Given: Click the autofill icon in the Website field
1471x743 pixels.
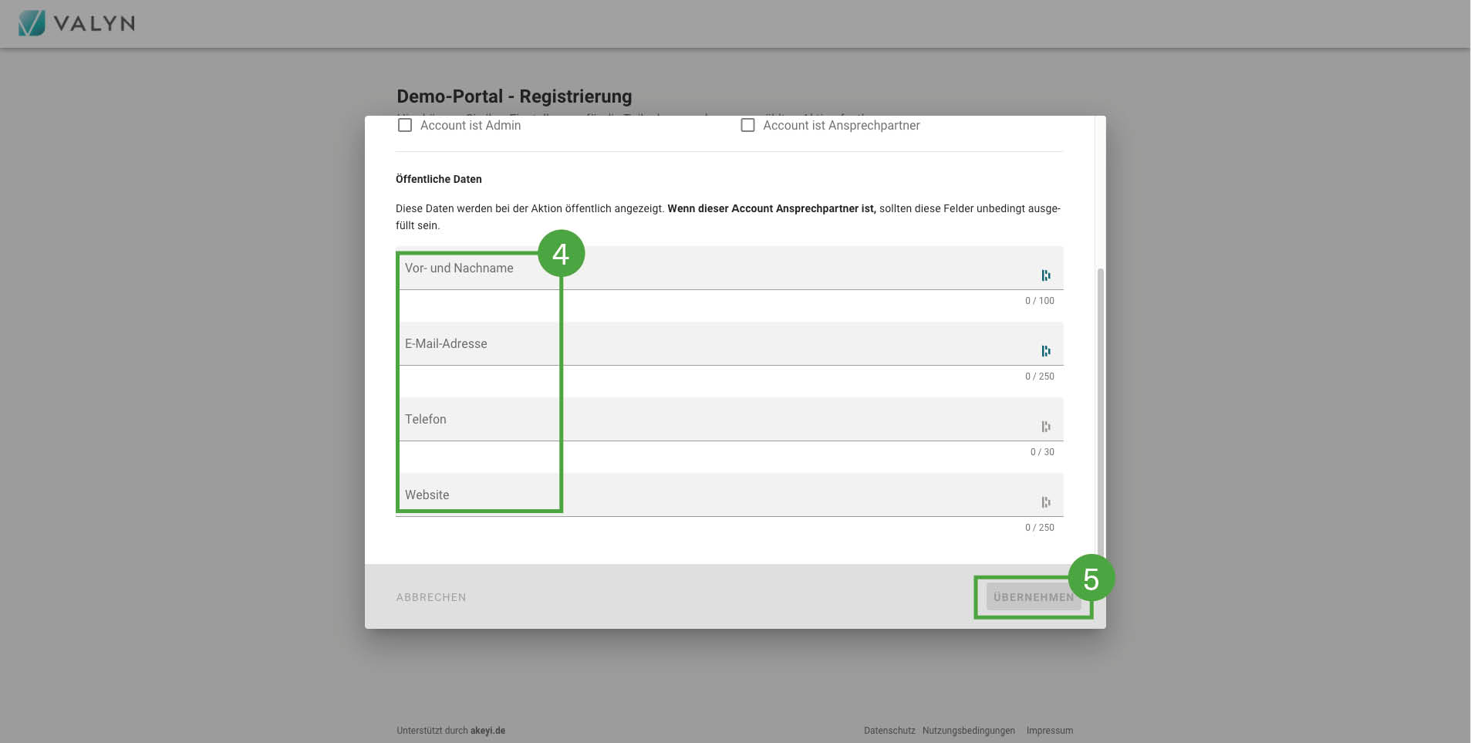Looking at the screenshot, I should click(1045, 502).
